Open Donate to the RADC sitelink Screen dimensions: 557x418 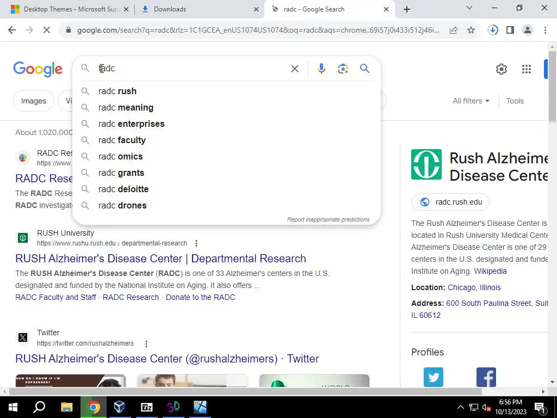point(200,298)
